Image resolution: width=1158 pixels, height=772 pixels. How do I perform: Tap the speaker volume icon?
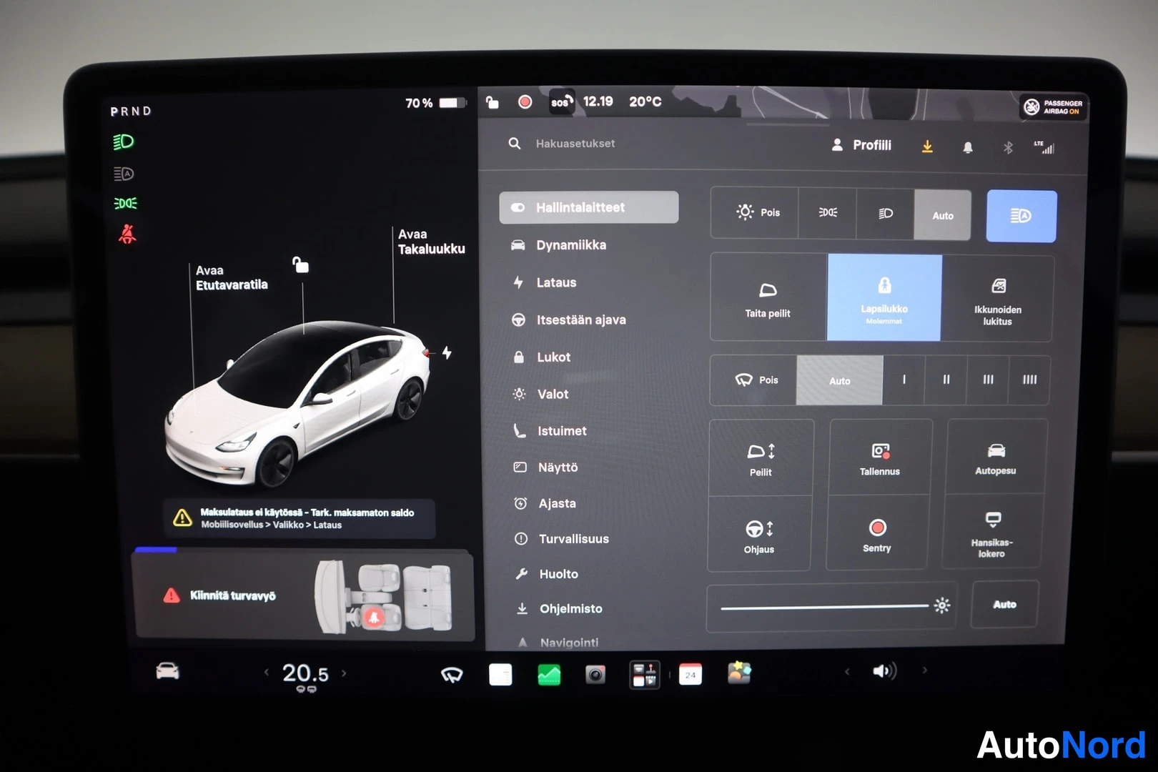click(884, 670)
